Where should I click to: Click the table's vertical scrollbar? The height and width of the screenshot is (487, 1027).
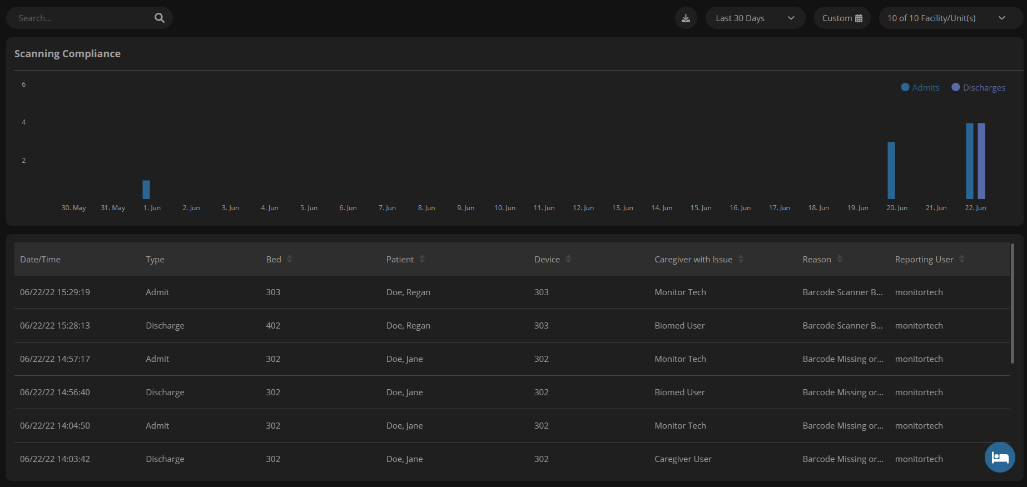[1012, 304]
